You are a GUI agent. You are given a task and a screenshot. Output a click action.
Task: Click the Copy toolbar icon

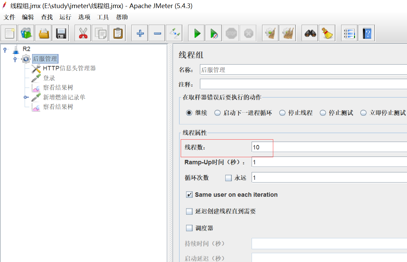(x=100, y=33)
